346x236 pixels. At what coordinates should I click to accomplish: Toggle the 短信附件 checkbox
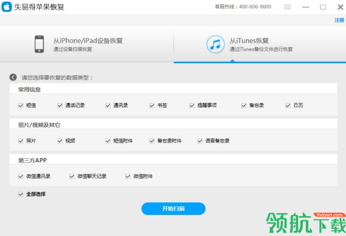(108, 141)
